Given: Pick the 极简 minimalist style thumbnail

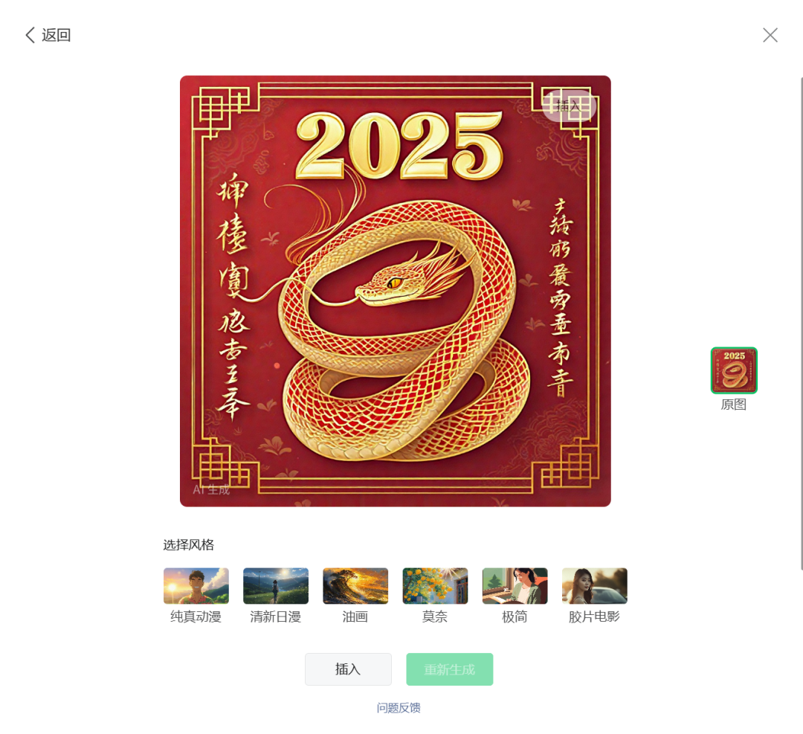Looking at the screenshot, I should [x=515, y=585].
